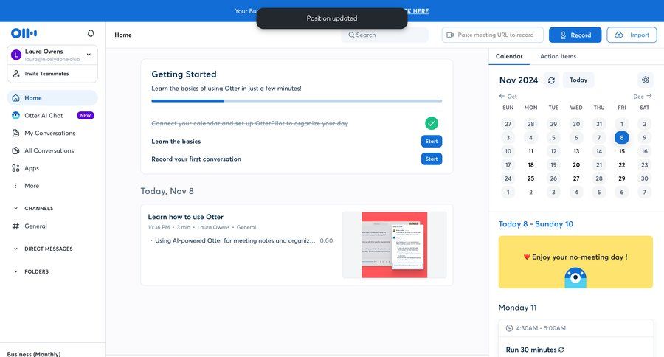664x357 pixels.
Task: Go to Home in sidebar
Action: tap(52, 98)
